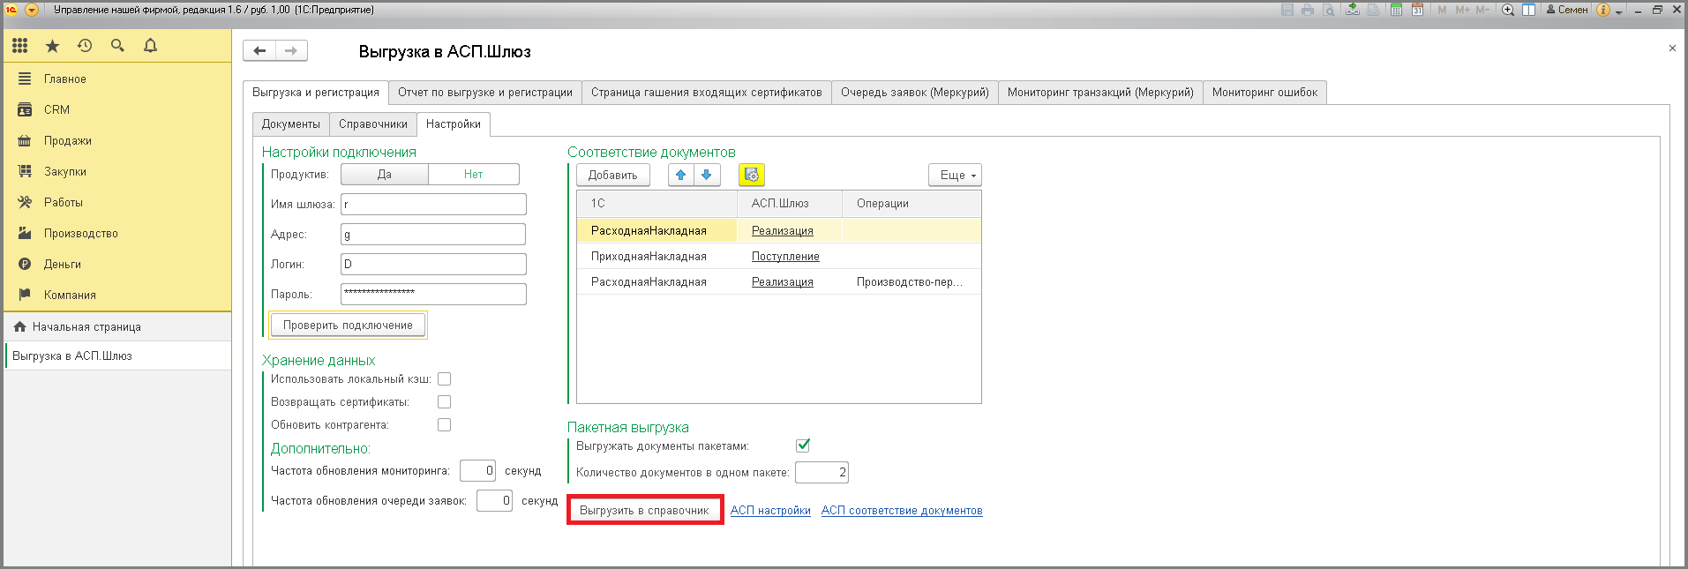Click the zoom magnifier in the title bar
The image size is (1688, 569).
point(1508,10)
